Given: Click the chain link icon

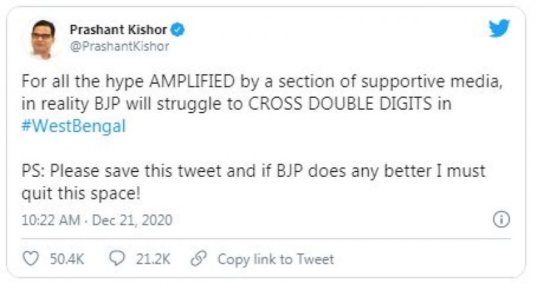Looking at the screenshot, I should (198, 259).
